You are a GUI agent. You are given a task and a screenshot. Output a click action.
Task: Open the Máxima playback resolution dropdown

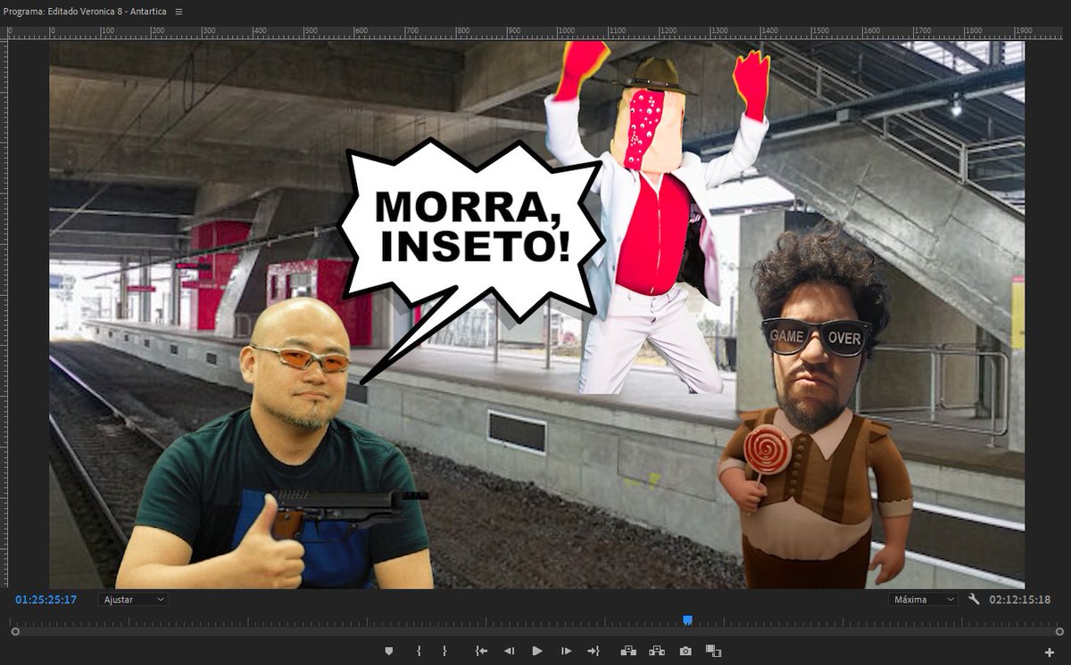coord(924,599)
